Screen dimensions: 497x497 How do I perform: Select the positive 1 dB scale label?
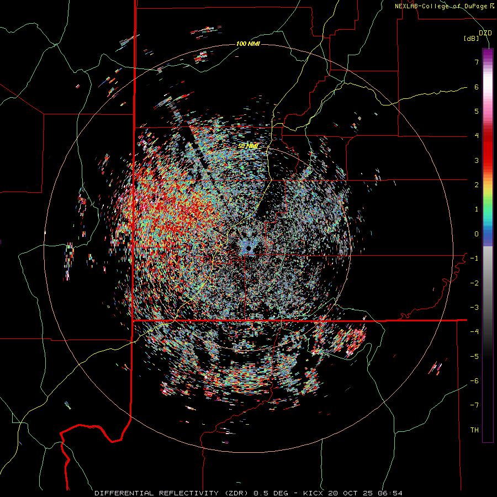click(477, 209)
